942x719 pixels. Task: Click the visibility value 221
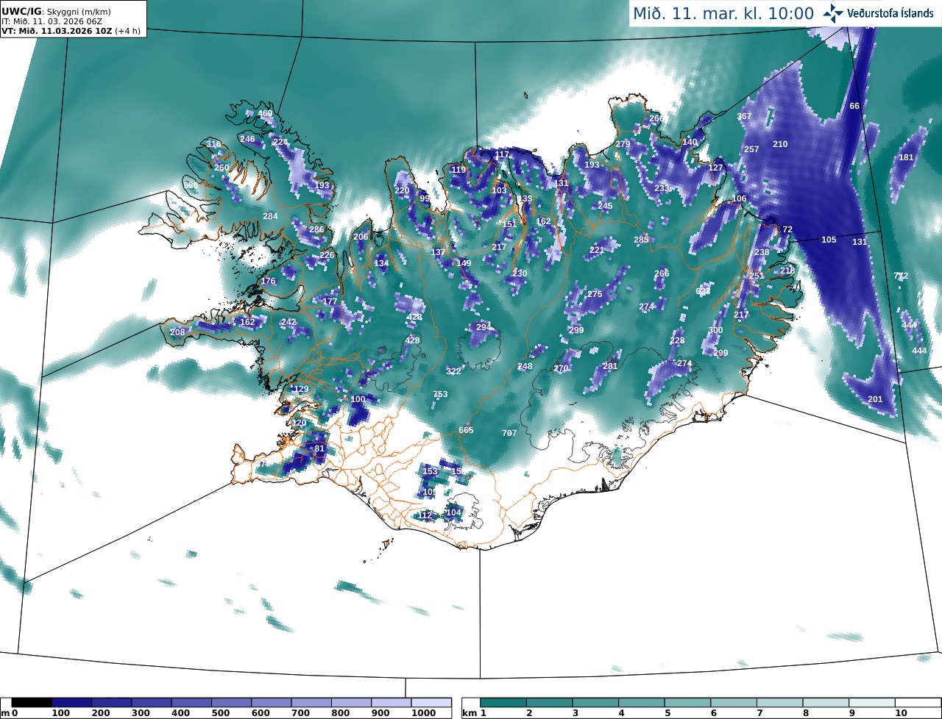click(597, 250)
